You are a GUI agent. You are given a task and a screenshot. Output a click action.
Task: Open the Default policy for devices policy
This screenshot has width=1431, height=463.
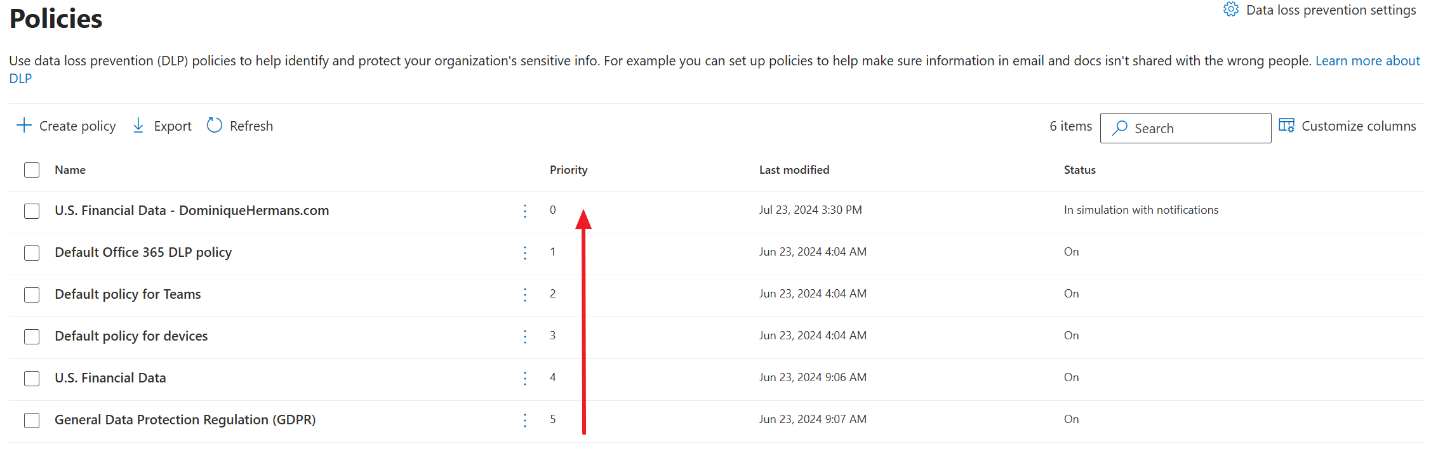[x=131, y=336]
